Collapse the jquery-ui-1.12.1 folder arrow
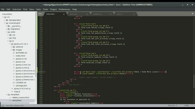Viewport: 195px width, 109px height. click(x=10, y=44)
